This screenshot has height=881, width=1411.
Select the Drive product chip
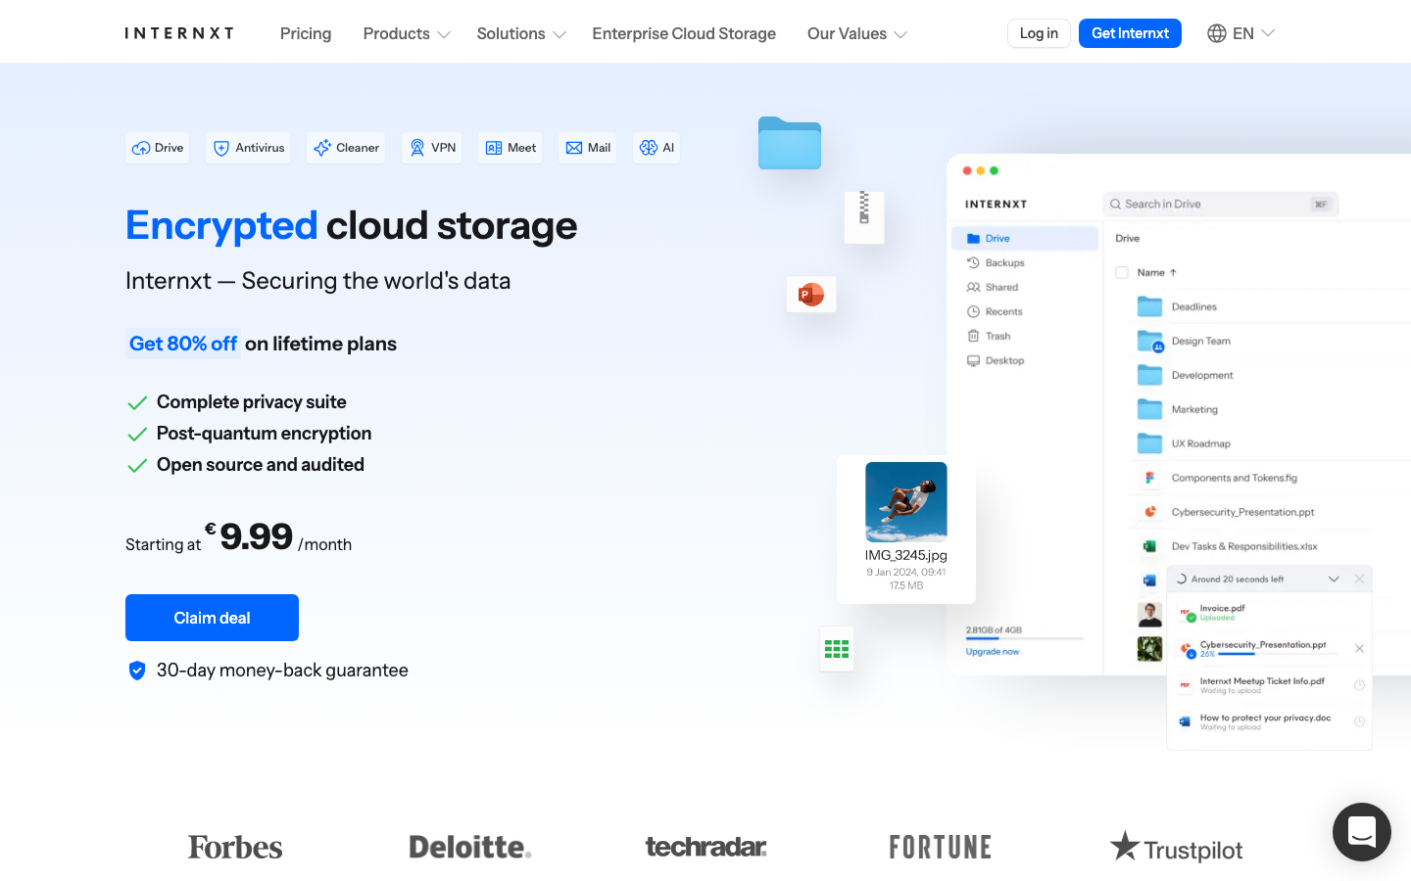coord(158,148)
